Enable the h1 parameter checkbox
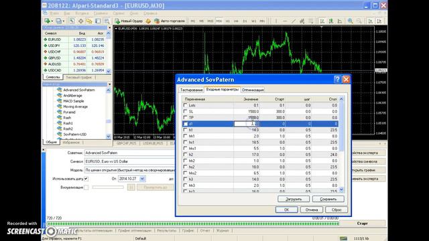This screenshot has width=429, height=241. coord(185,130)
